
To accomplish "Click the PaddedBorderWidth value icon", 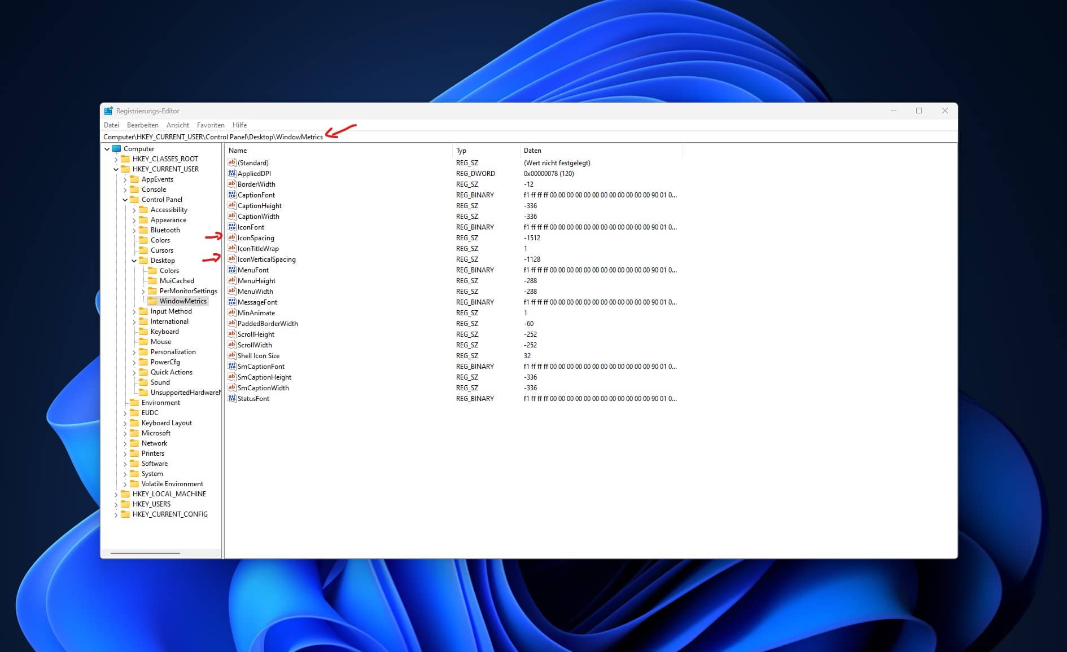I will point(231,323).
